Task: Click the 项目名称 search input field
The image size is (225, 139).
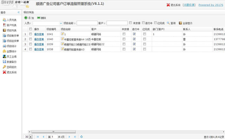Action: 87,23
